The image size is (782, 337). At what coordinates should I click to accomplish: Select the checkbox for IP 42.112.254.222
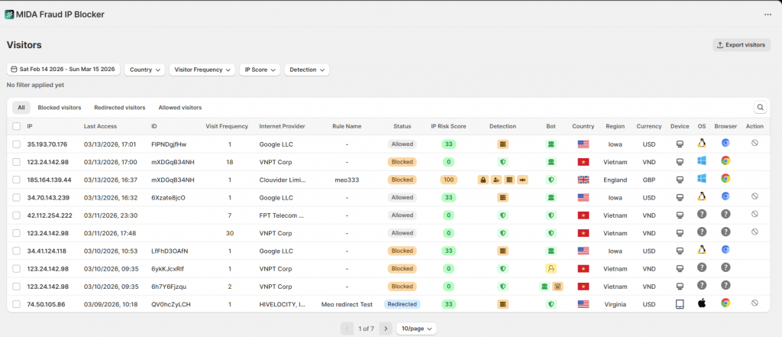16,215
